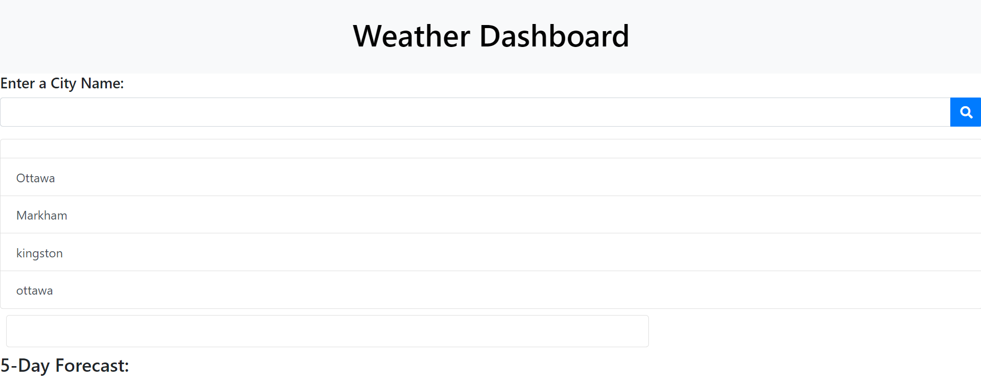The height and width of the screenshot is (385, 981).
Task: Click the '5-Day Forecast:' heading
Action: pyautogui.click(x=64, y=365)
